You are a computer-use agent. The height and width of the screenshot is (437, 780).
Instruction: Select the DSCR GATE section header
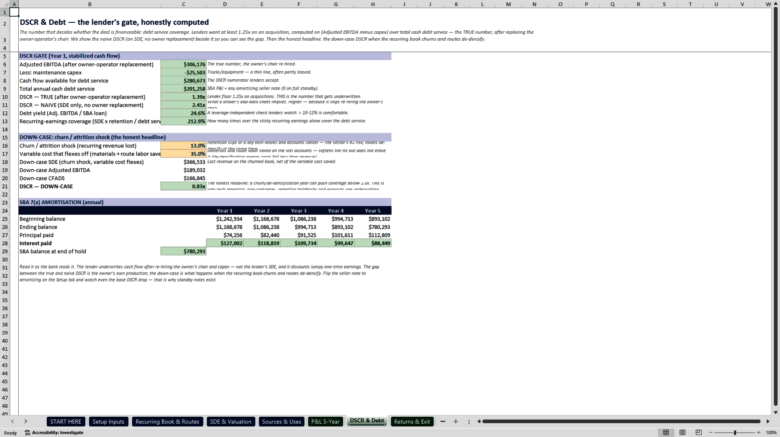tap(205, 56)
